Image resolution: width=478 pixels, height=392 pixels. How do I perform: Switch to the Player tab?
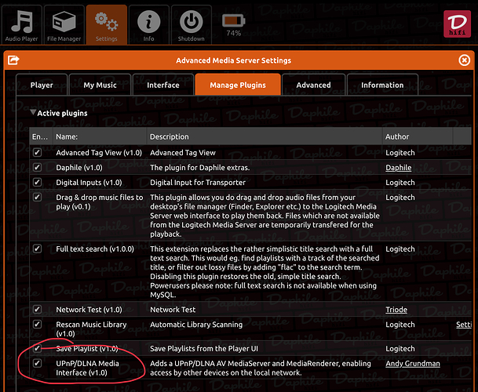point(42,85)
